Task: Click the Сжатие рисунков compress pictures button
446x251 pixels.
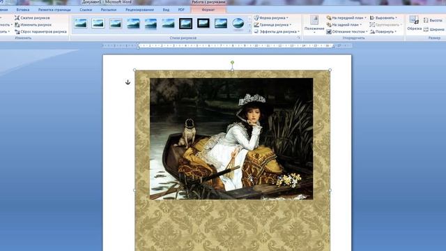Action: [32, 18]
